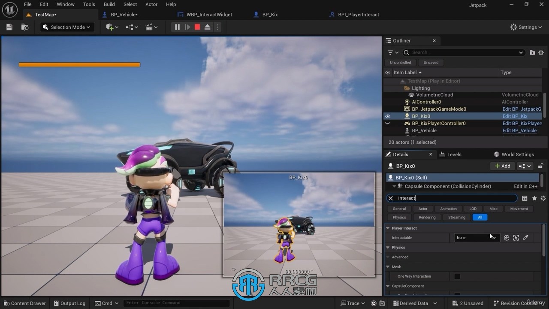Open the Build menu
This screenshot has width=549, height=309.
[x=109, y=4]
